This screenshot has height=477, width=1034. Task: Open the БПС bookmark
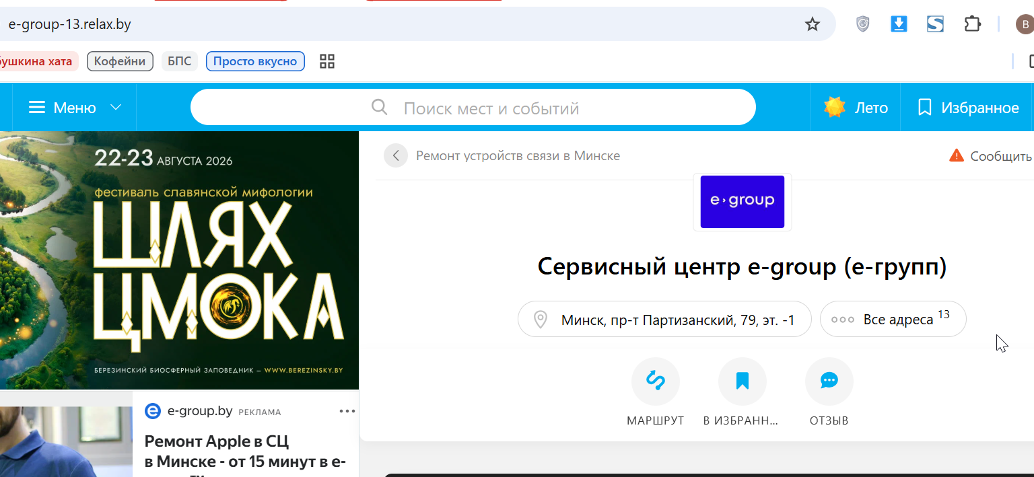click(x=180, y=61)
